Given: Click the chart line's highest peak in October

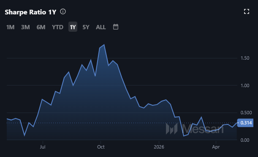Looking at the screenshot, I should point(104,45).
